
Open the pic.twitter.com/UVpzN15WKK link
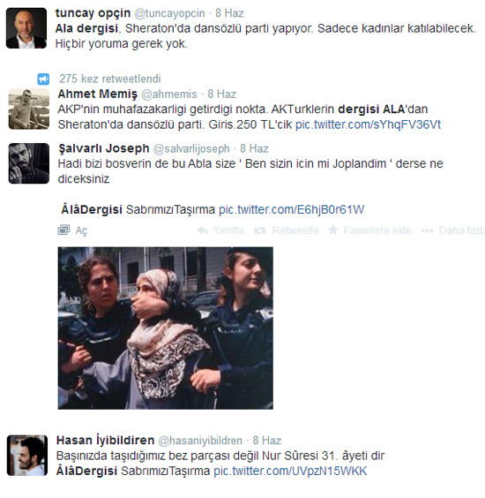(x=290, y=471)
